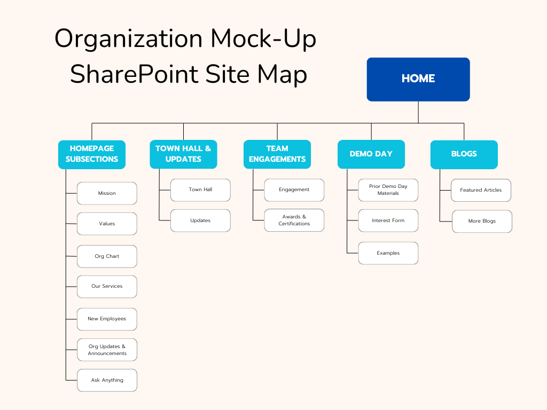The width and height of the screenshot is (547, 410).
Task: Select the Team Engagements header box
Action: point(277,154)
